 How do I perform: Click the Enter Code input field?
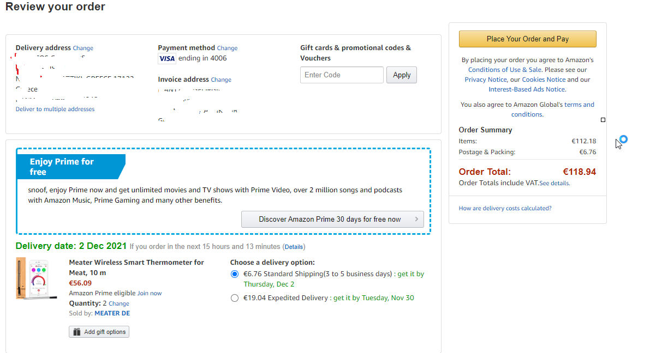coord(342,75)
